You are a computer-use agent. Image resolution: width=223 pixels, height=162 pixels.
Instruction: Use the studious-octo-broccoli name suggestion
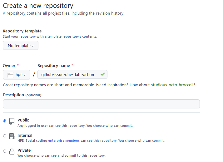pyautogui.click(x=172, y=85)
